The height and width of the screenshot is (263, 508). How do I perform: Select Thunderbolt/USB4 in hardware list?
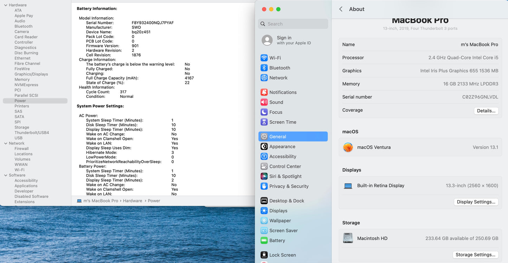click(32, 133)
